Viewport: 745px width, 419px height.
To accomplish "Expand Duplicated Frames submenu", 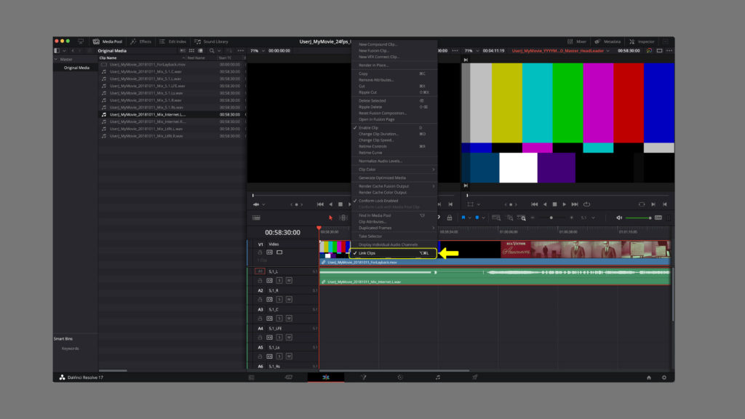I will coord(394,228).
